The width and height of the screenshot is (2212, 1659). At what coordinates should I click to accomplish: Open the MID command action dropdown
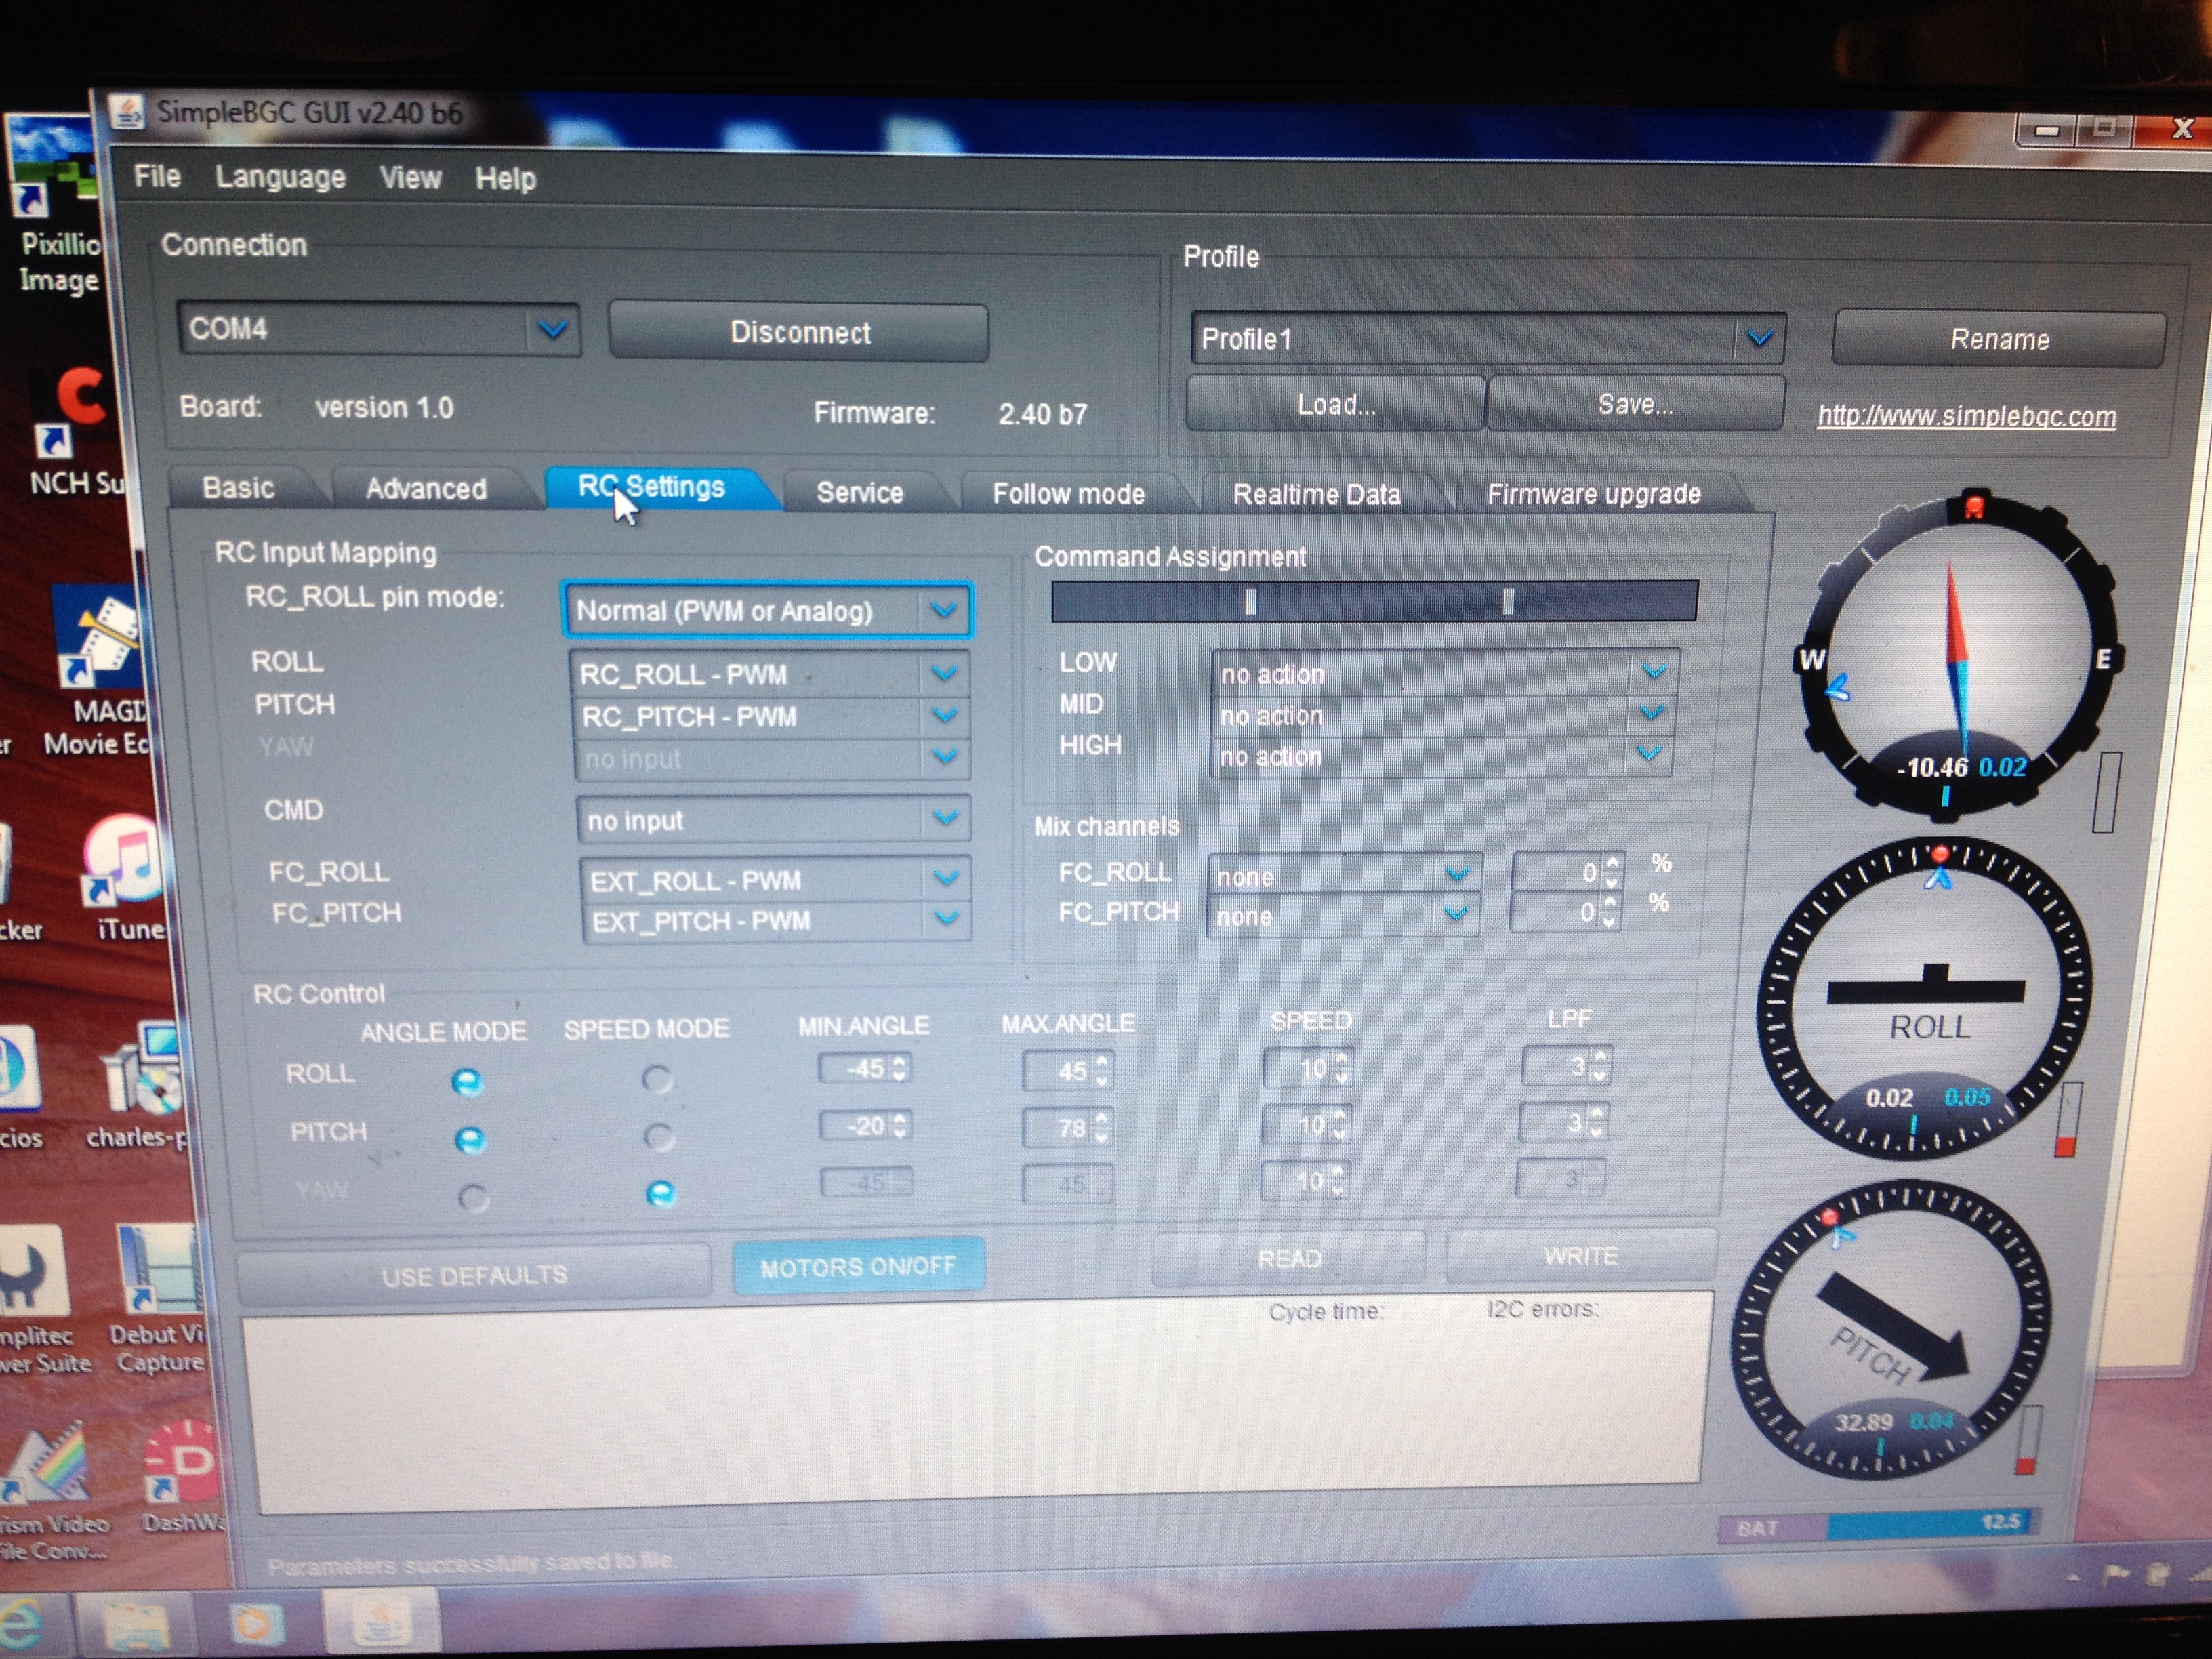click(x=1443, y=715)
